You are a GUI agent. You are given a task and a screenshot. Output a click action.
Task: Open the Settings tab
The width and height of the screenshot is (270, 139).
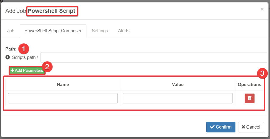pyautogui.click(x=100, y=31)
